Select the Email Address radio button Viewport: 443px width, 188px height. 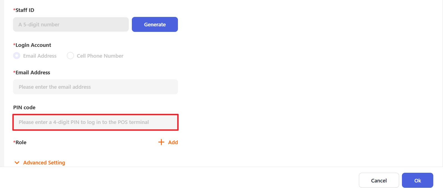click(x=17, y=56)
